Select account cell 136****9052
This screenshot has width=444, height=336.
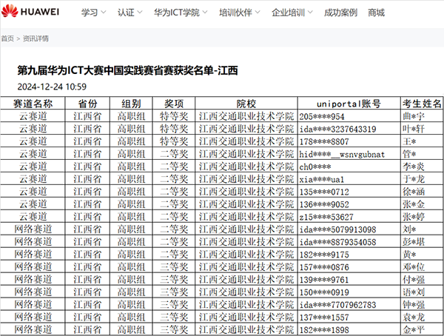[x=349, y=204]
